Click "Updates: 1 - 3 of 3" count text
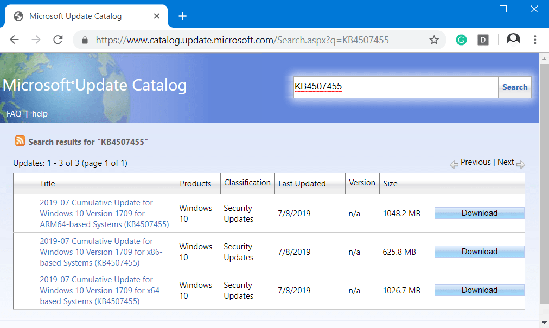Image resolution: width=549 pixels, height=328 pixels. 46,163
